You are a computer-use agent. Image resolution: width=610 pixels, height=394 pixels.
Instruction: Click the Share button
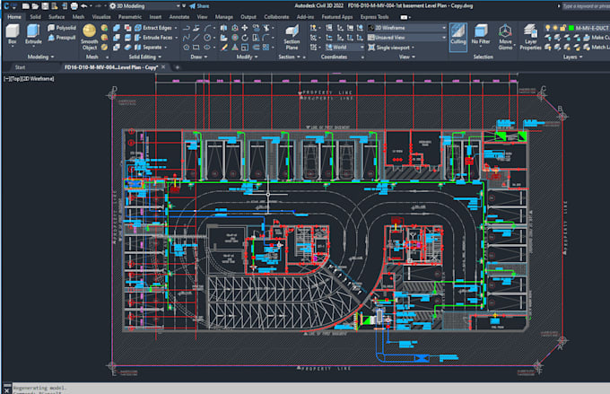[x=199, y=6]
